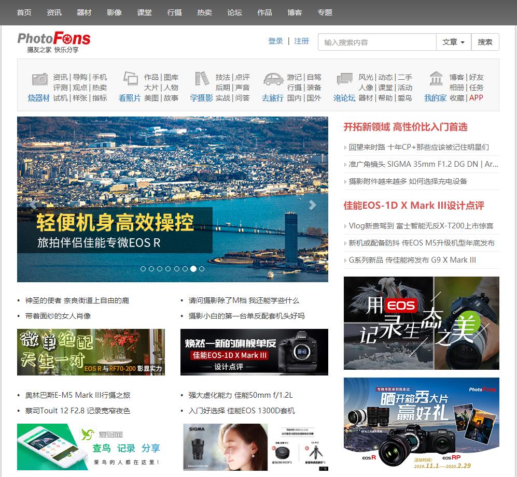Open article 神圣的使者 奈良街道上自由的鹿

(77, 300)
